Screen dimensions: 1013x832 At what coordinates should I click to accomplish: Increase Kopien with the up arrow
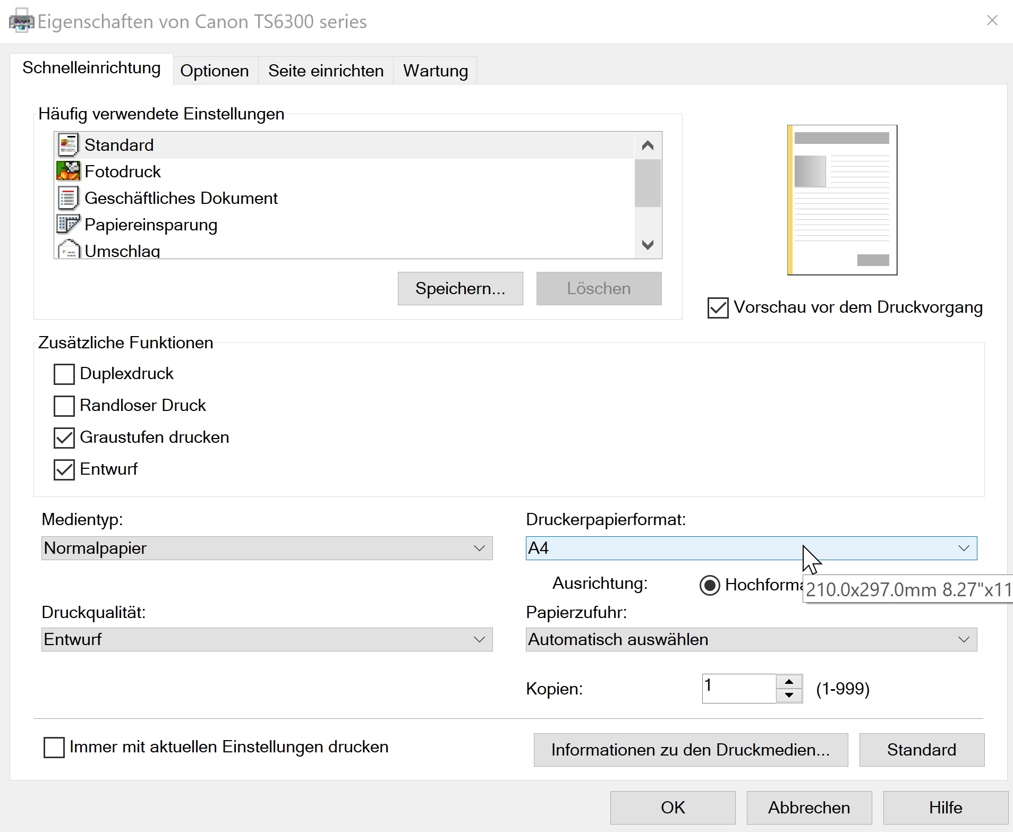789,682
